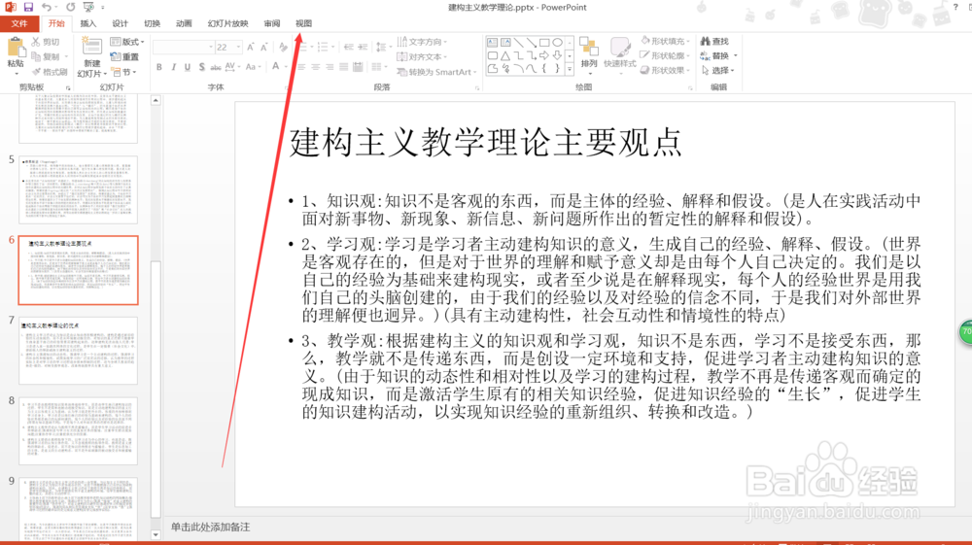972x545 pixels.
Task: Clear all formatting eraser icon
Action: (x=283, y=47)
